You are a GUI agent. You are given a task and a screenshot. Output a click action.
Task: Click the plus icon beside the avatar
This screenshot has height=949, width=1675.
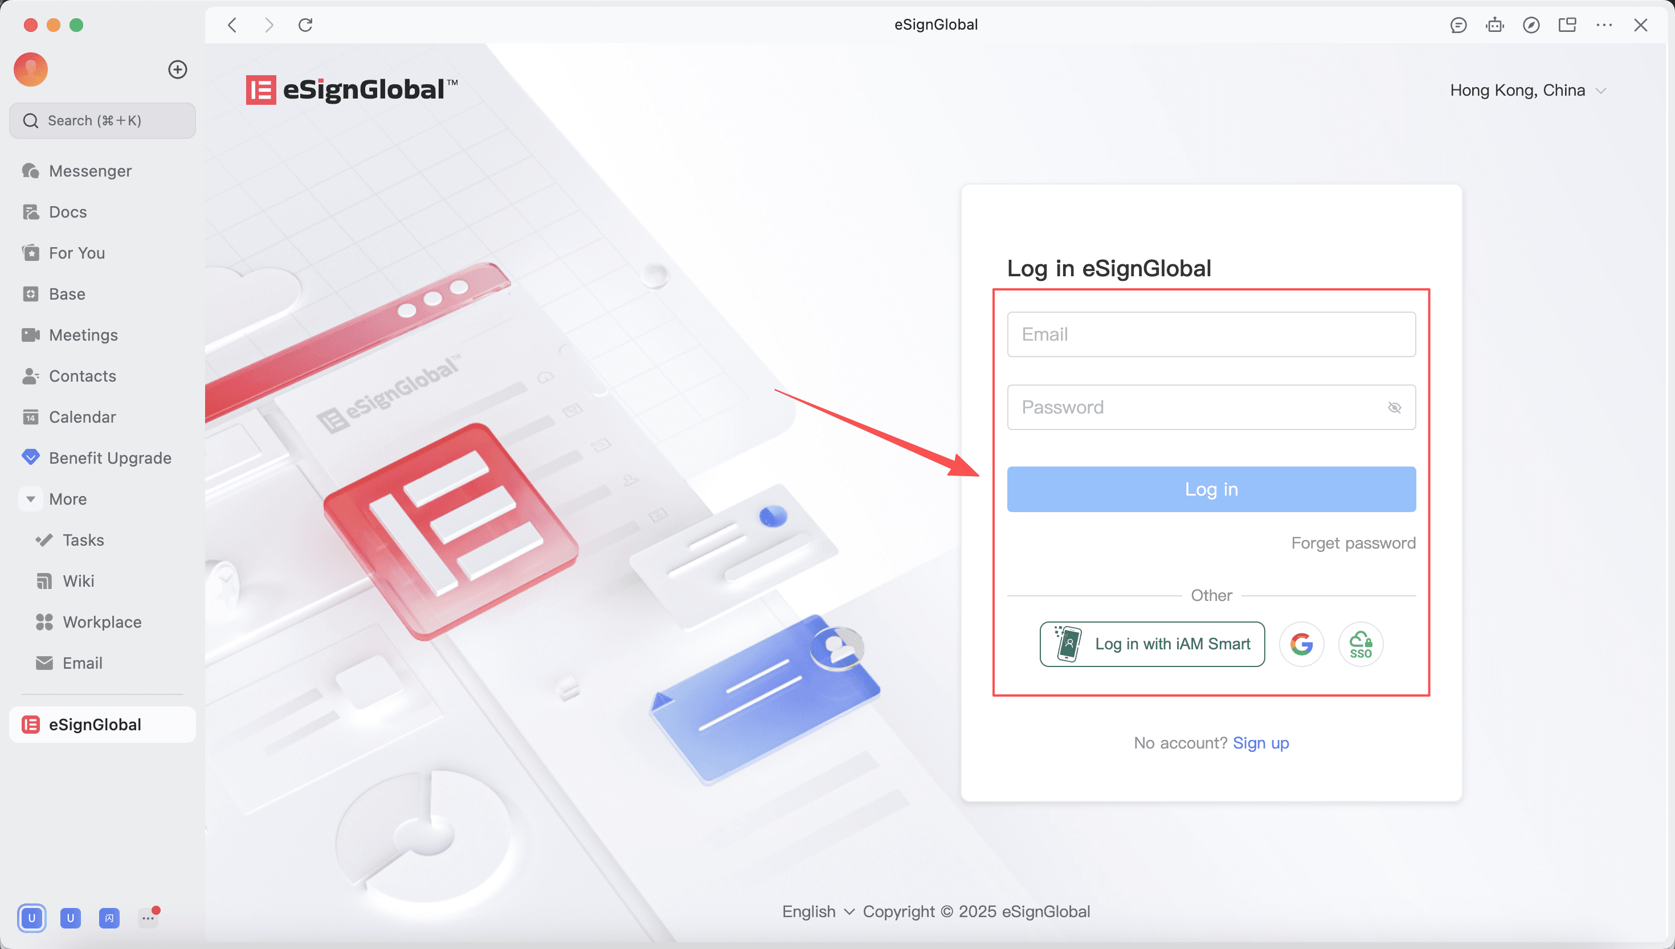(177, 69)
